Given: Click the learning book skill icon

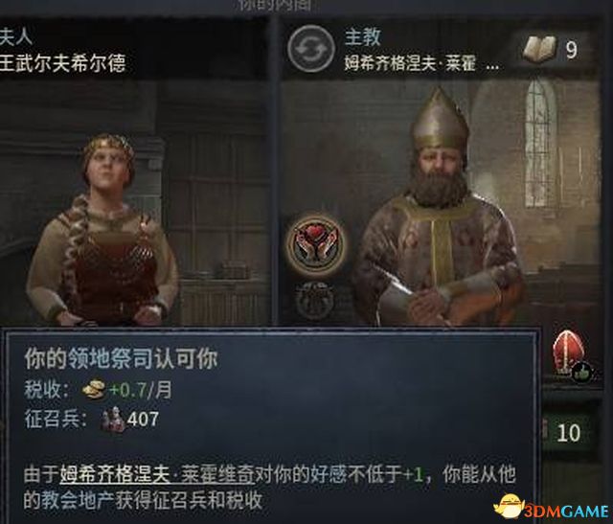Looking at the screenshot, I should click(x=540, y=49).
